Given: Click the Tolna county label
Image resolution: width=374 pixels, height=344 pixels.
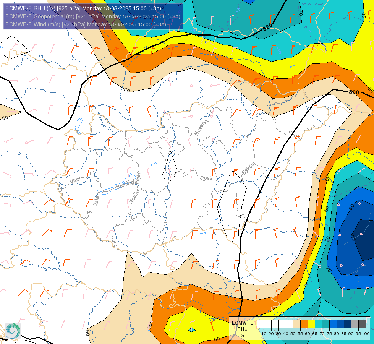Looking at the screenshot, I should (134, 197).
